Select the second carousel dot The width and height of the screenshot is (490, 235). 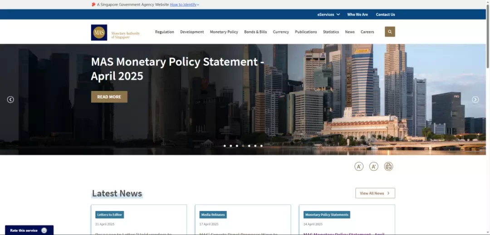click(231, 146)
